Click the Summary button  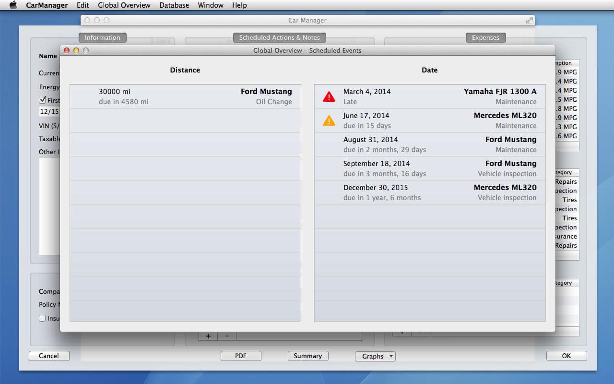click(x=308, y=356)
